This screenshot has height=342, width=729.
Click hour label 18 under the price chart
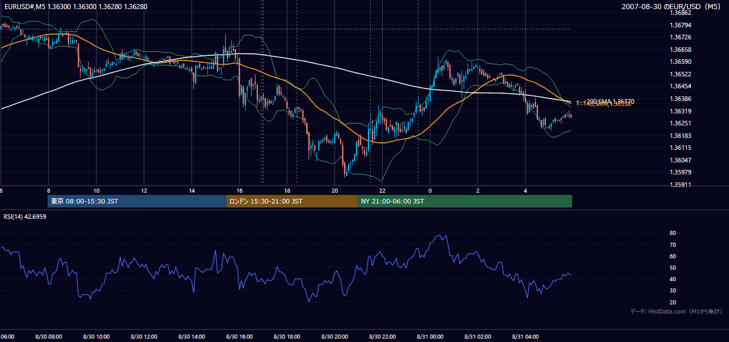tap(287, 190)
